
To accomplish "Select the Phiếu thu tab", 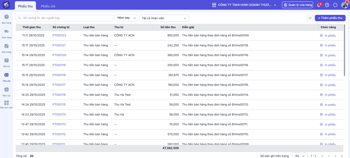I will 25,6.
